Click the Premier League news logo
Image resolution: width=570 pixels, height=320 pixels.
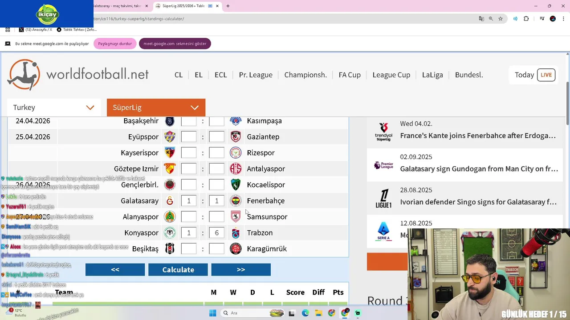383,165
